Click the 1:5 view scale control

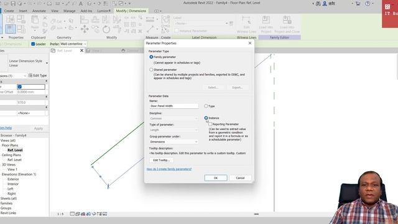click(60, 214)
